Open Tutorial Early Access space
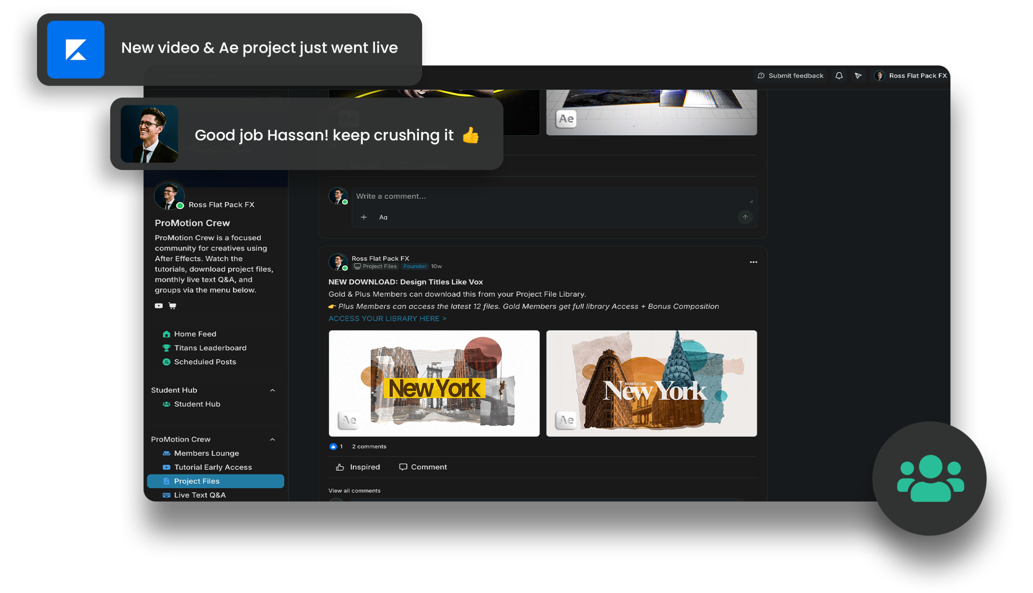This screenshot has width=1033, height=593. point(213,467)
